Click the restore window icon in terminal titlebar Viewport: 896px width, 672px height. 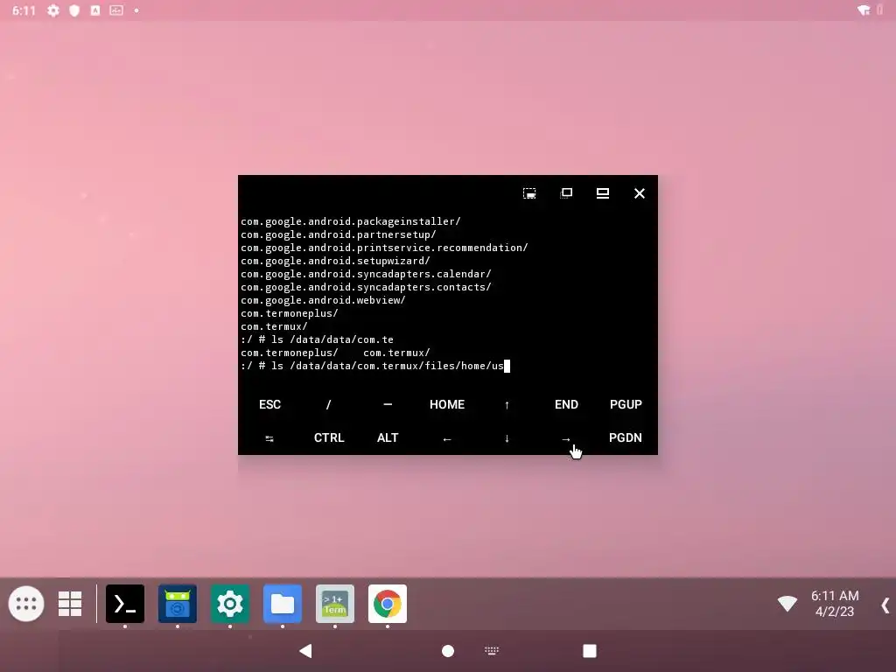click(x=566, y=193)
